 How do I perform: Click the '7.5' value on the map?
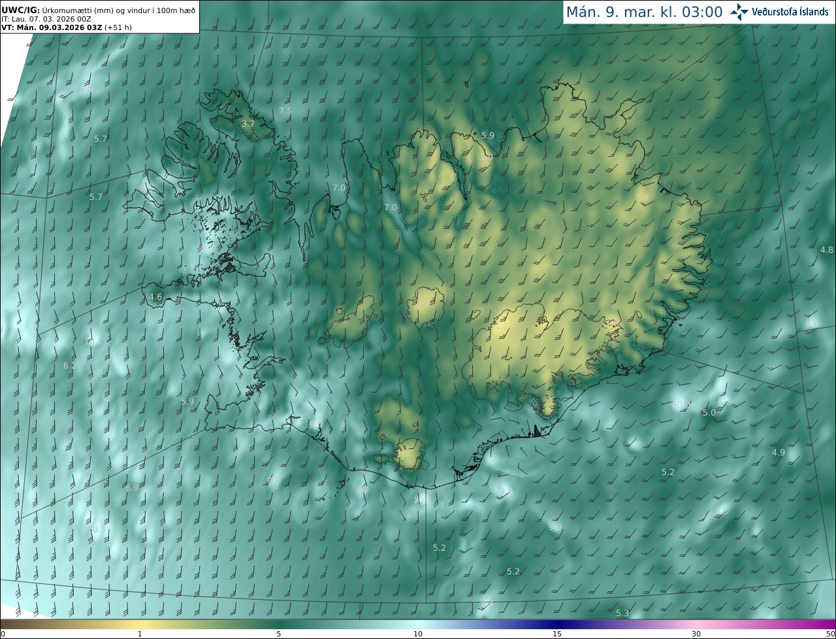coord(285,110)
